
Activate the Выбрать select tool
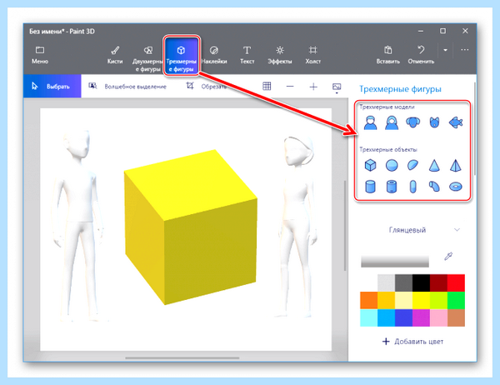pyautogui.click(x=52, y=86)
